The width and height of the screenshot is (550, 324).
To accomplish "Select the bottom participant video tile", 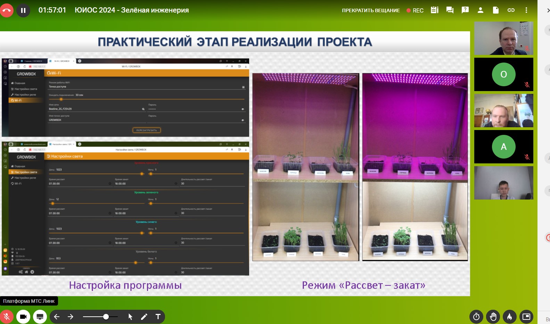I will (x=503, y=183).
